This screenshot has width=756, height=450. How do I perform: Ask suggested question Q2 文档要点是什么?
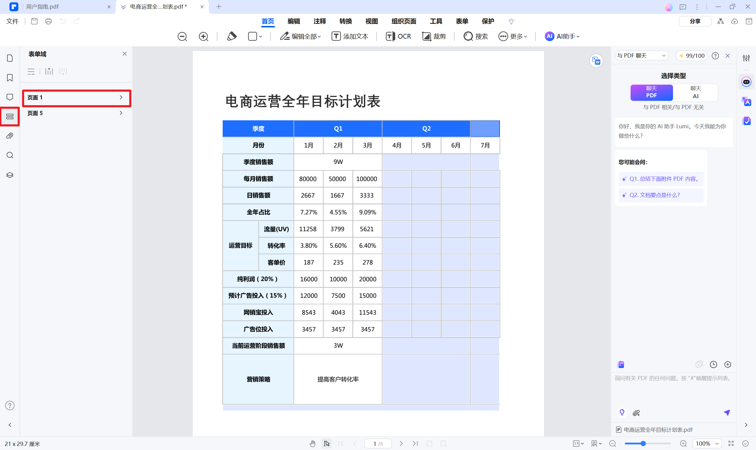click(x=661, y=195)
